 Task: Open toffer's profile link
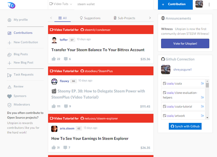pyautogui.click(x=63, y=40)
